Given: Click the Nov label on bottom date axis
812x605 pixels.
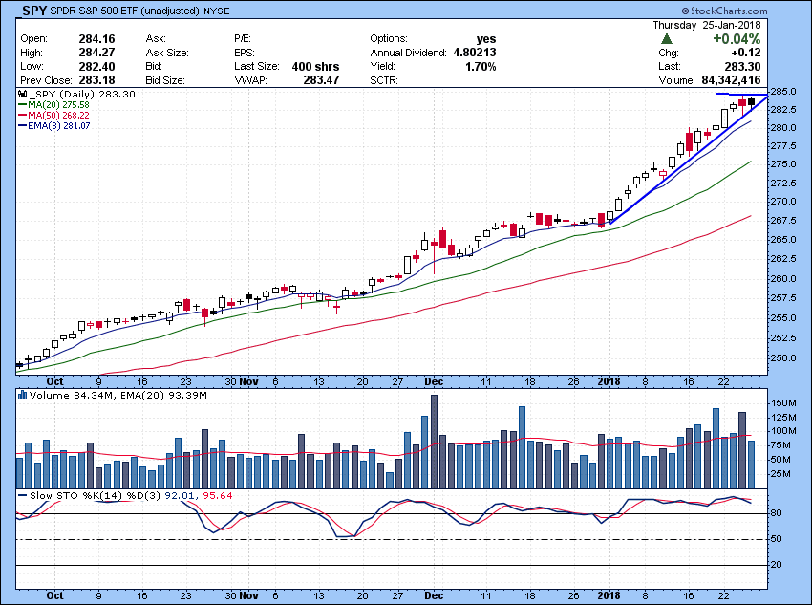Looking at the screenshot, I should click(x=249, y=594).
